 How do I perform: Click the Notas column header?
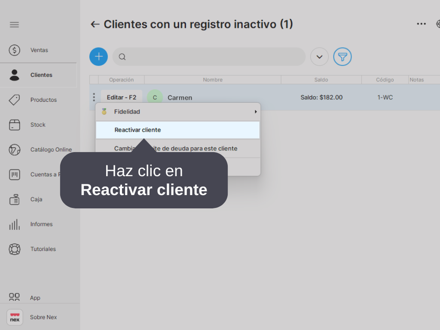tap(417, 79)
